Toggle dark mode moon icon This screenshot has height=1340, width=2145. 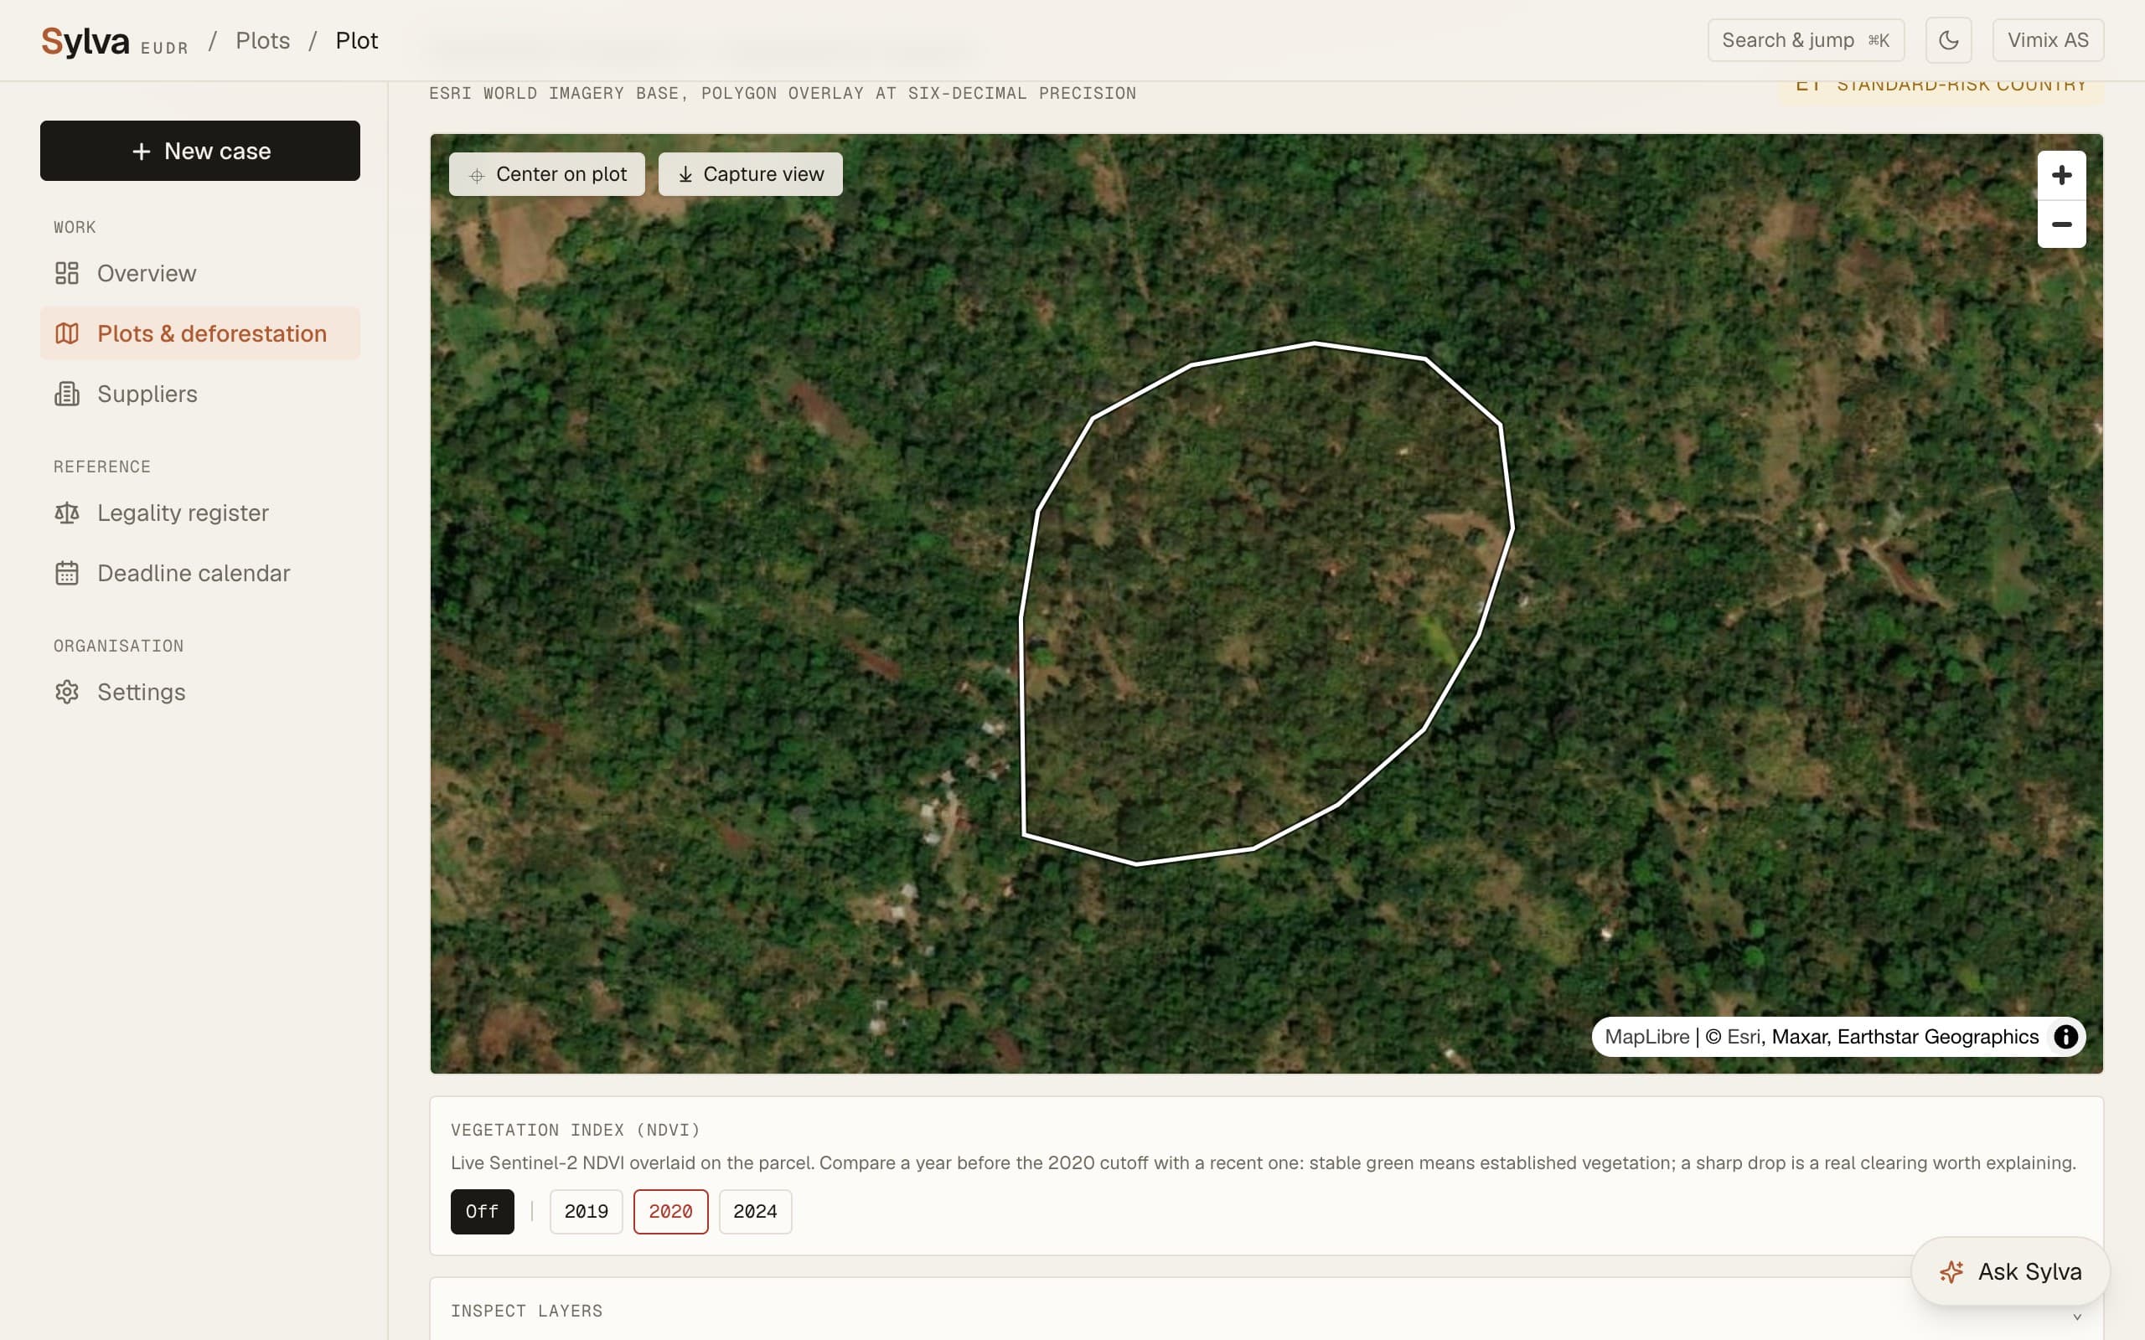[1948, 41]
